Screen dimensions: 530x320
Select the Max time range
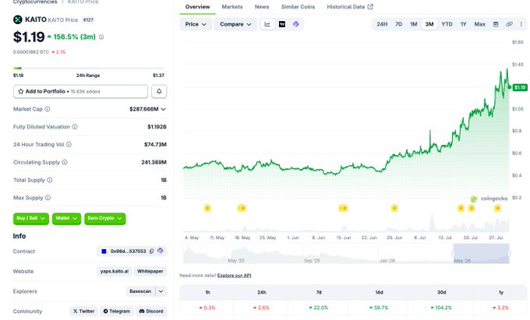coord(479,24)
